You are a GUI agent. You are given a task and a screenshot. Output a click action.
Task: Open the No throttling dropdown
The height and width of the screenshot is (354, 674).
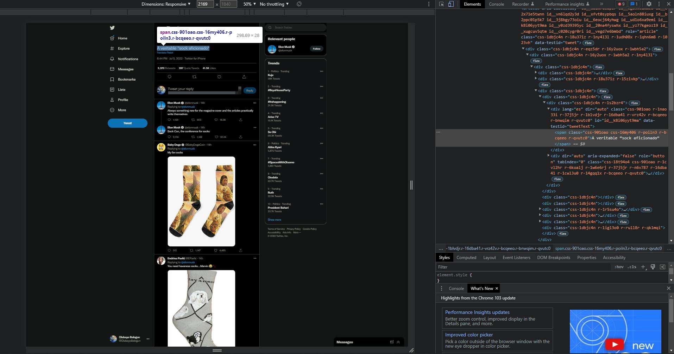274,4
